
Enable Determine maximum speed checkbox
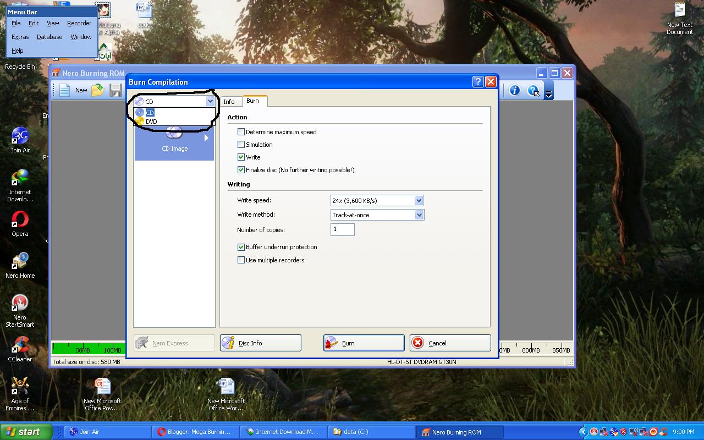241,131
